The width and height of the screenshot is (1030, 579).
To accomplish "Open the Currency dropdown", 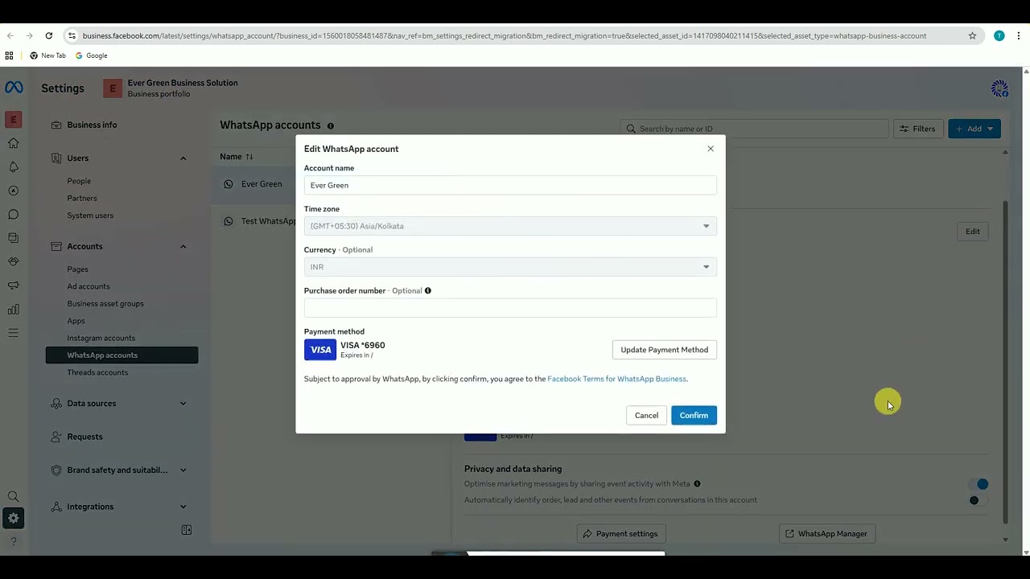I will pyautogui.click(x=510, y=267).
